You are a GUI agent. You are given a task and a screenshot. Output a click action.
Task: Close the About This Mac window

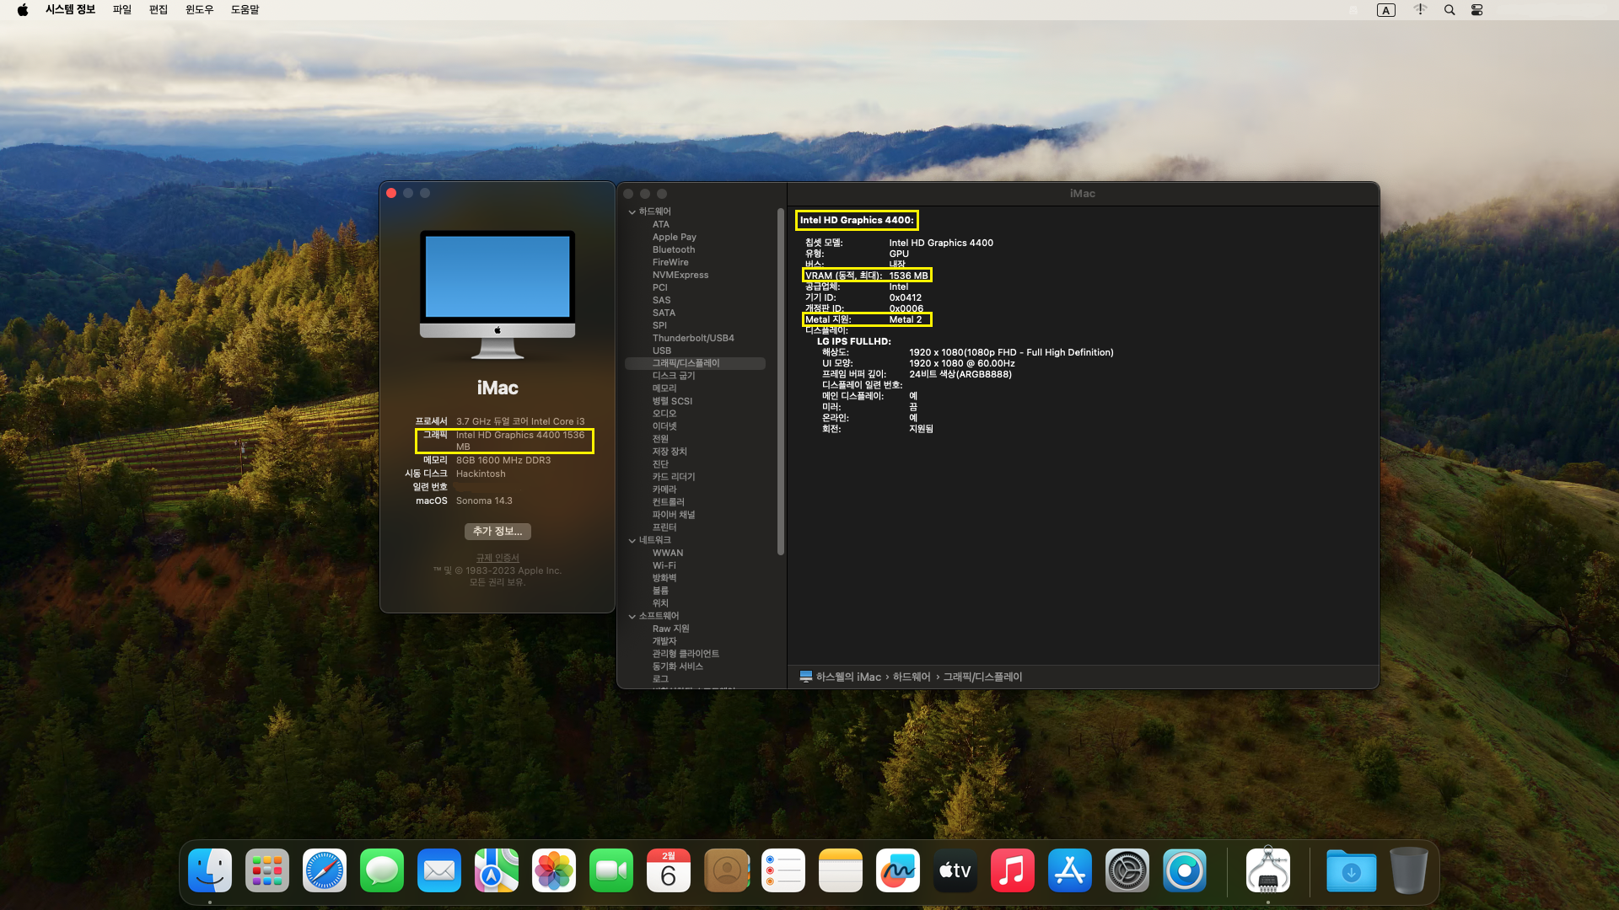pos(391,193)
